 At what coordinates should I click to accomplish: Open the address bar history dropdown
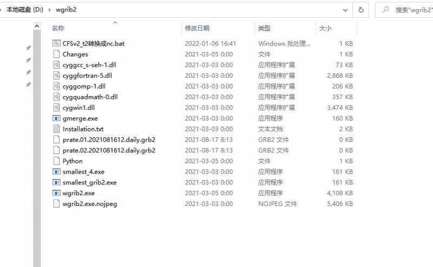point(345,10)
